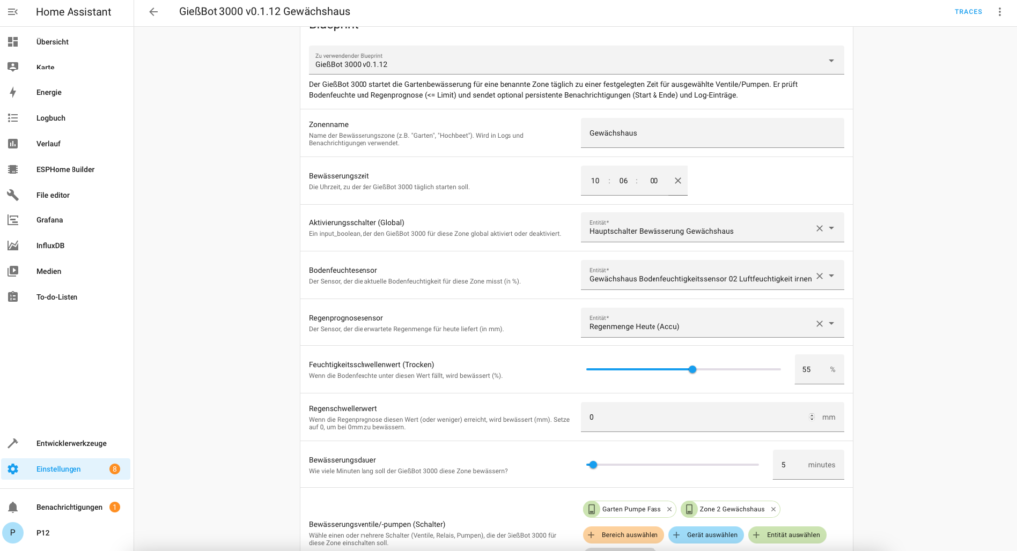Click the hours field of Bewässerungszeit

(x=595, y=181)
